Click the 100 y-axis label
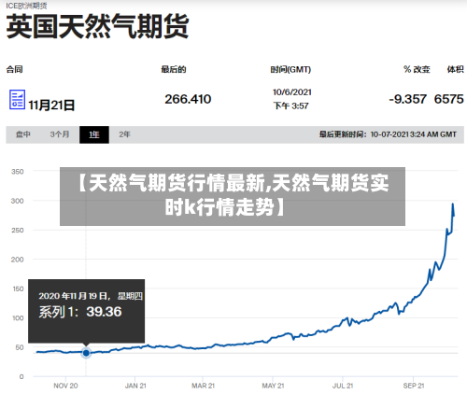 18,318
